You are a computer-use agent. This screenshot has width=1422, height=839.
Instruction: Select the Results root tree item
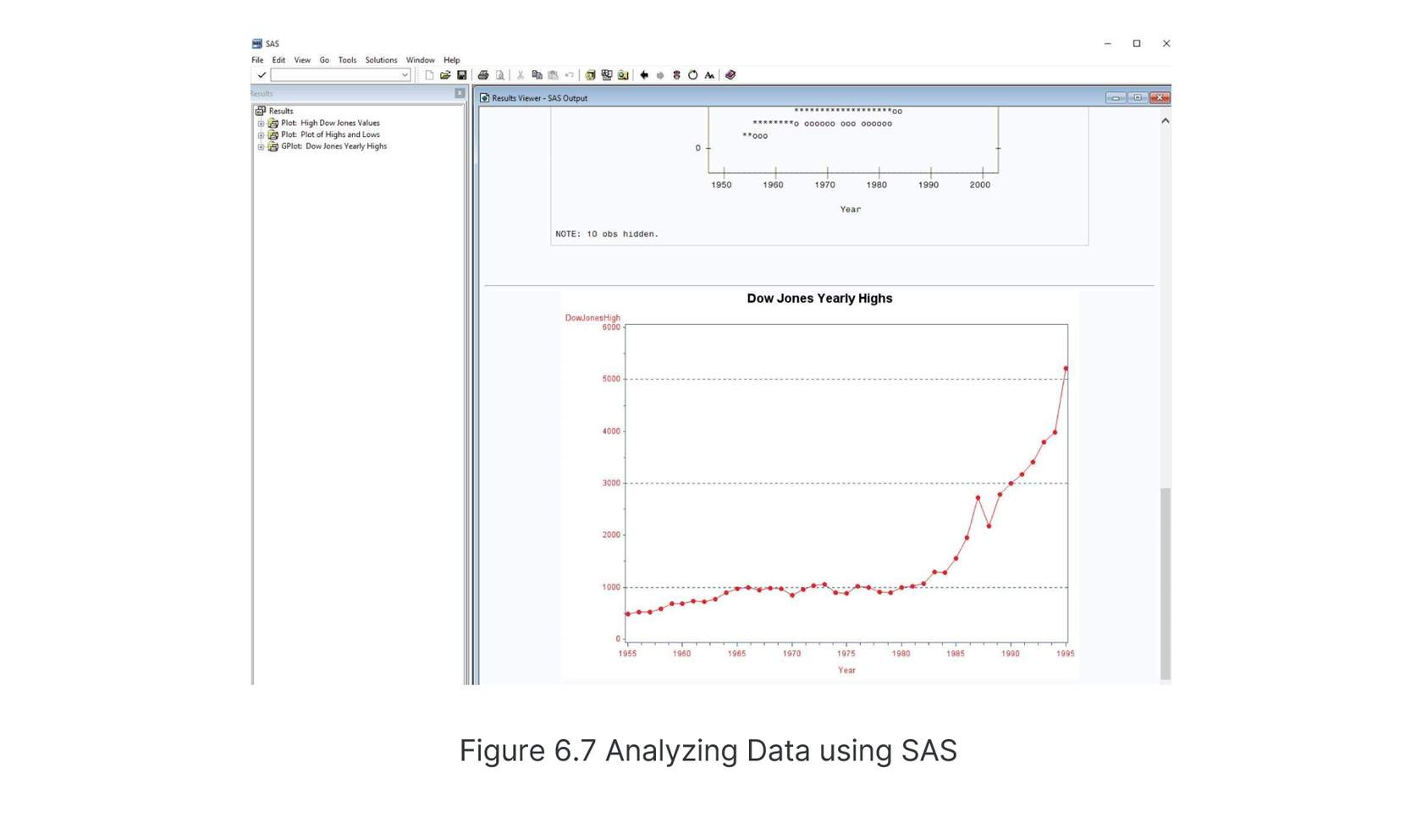[x=281, y=111]
